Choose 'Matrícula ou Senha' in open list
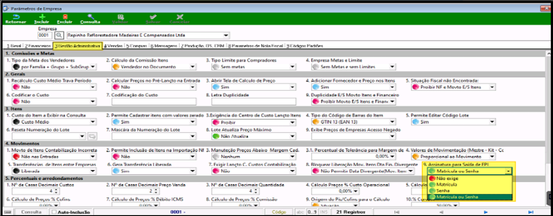Image resolution: width=553 pixels, height=216 pixels. coord(469,197)
